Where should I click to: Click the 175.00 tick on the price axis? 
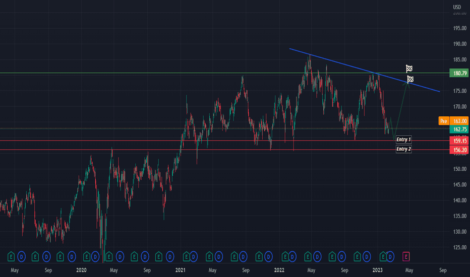coord(460,91)
